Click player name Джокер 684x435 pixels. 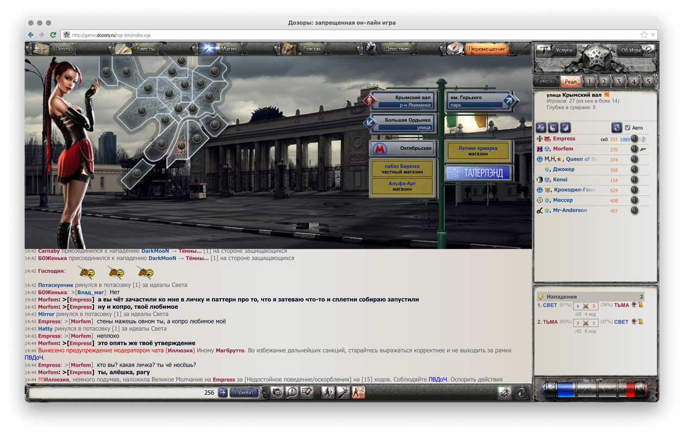(563, 169)
